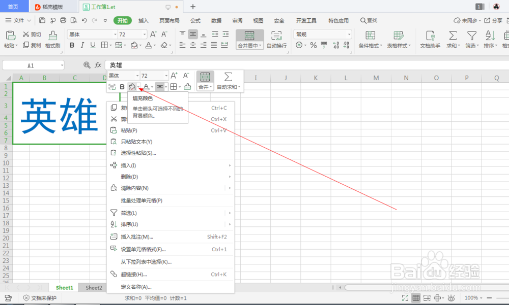Click the Print icon in quick access bar

(x=63, y=20)
